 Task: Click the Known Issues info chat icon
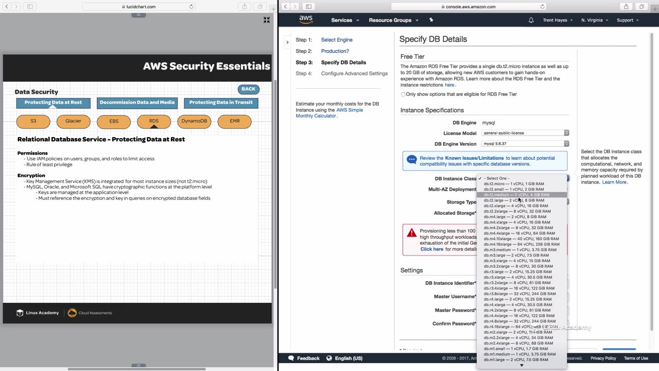coord(412,160)
